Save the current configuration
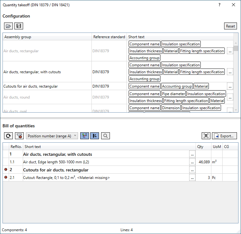This screenshot has width=241, height=234. click(x=19, y=26)
